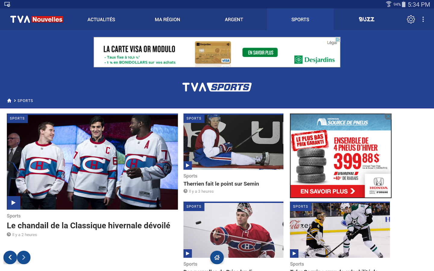Switch to the Ma Région tab
Viewport: 434px width, 271px height.
tap(168, 19)
